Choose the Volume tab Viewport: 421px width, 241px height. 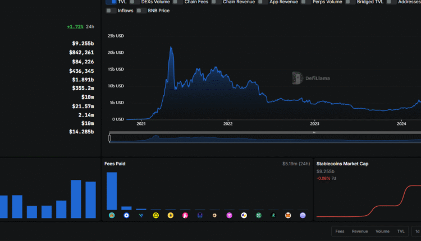(x=382, y=231)
